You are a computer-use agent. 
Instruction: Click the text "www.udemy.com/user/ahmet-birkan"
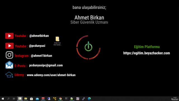pyautogui.click(x=51, y=75)
